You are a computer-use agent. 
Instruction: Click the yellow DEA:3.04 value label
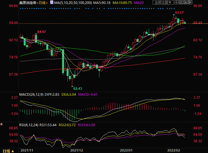pyautogui.click(x=69, y=94)
